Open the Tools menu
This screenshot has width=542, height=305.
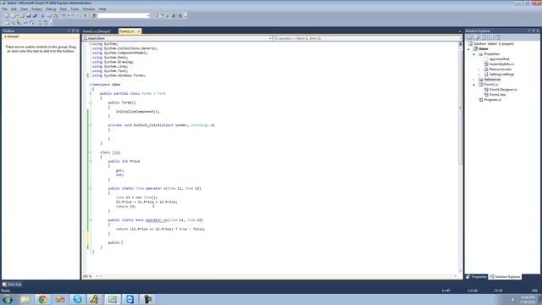click(75, 9)
